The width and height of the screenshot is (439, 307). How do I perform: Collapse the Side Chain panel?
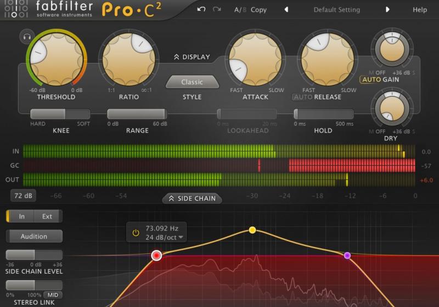[192, 198]
